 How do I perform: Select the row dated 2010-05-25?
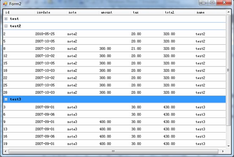coord(114,34)
